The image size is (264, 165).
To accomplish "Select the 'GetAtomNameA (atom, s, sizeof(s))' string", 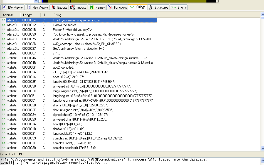I will (78, 49).
